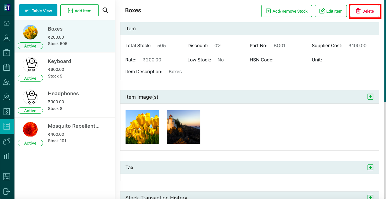The width and height of the screenshot is (386, 199).
Task: Click the Boxes tulip avatar in list
Action: (30, 32)
